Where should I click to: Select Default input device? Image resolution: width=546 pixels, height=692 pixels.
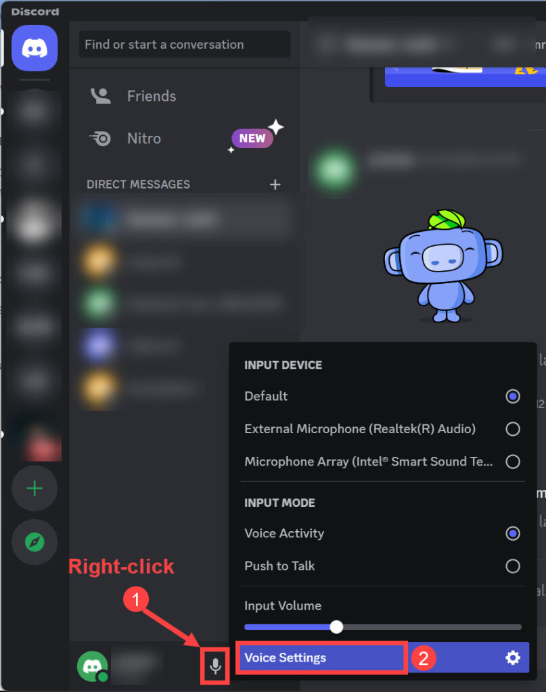pyautogui.click(x=382, y=396)
